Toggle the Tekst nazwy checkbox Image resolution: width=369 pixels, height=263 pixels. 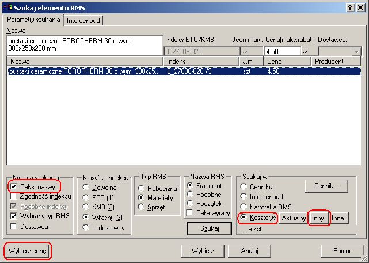point(14,187)
